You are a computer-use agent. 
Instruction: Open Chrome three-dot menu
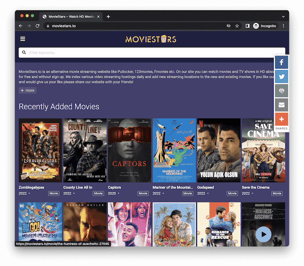coord(283,26)
